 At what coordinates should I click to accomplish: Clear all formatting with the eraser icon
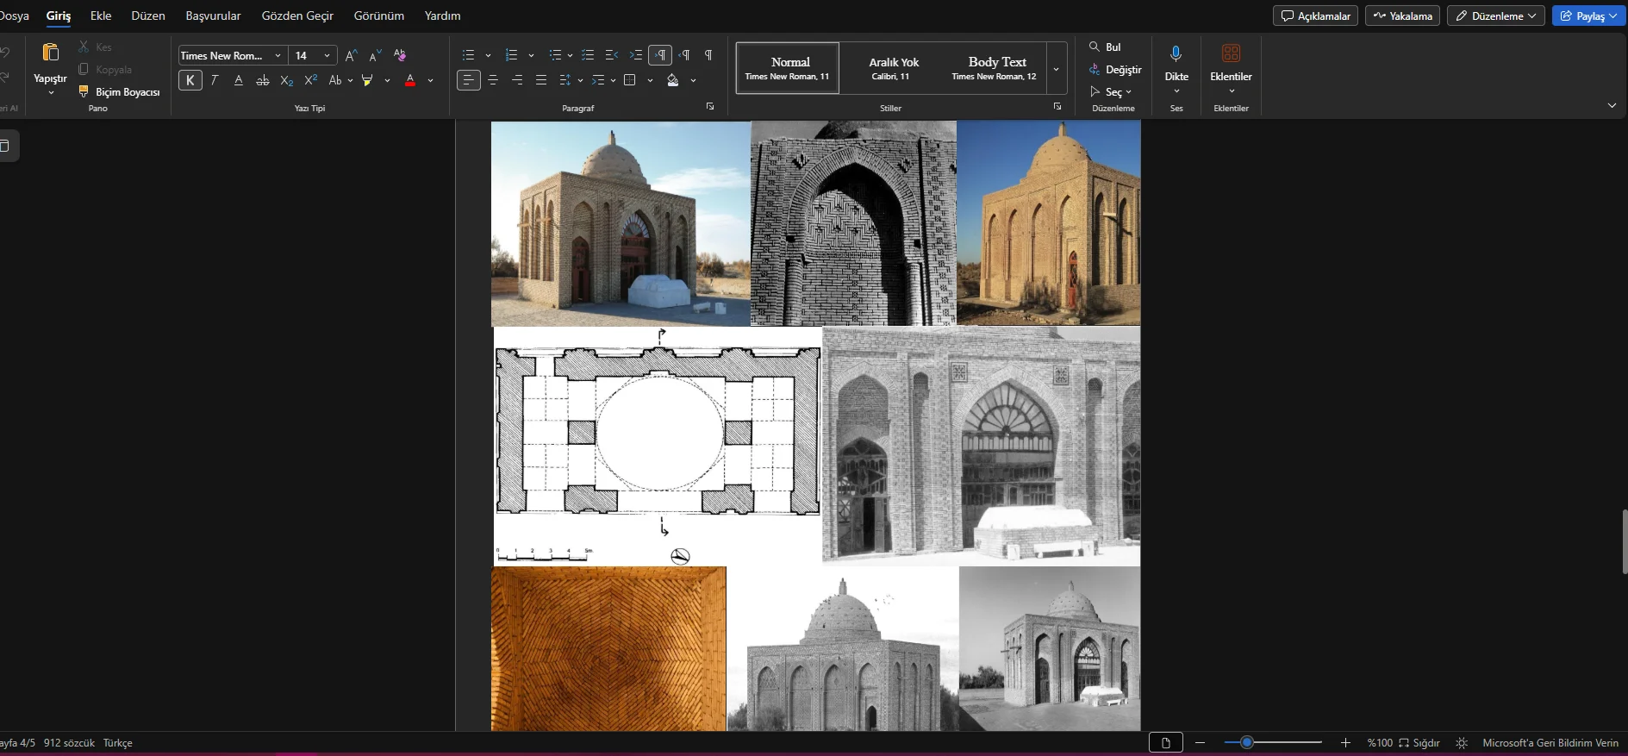399,55
